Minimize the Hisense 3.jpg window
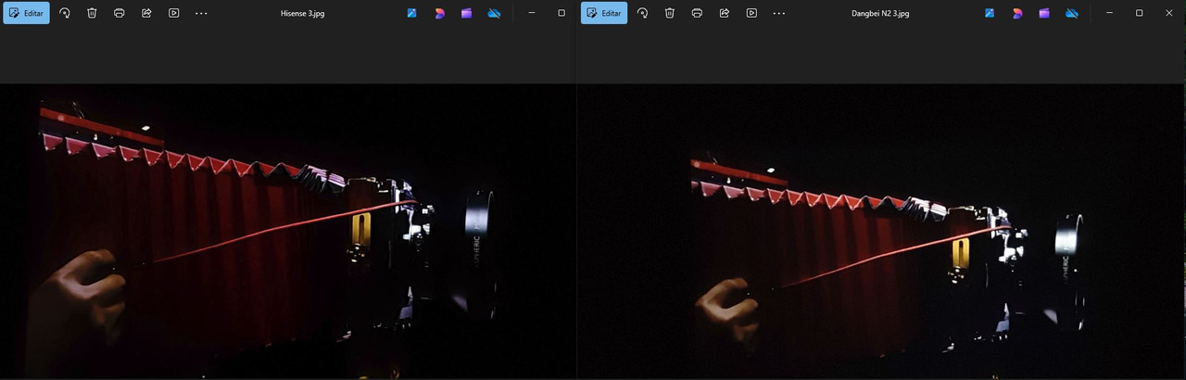The width and height of the screenshot is (1186, 380). click(532, 13)
